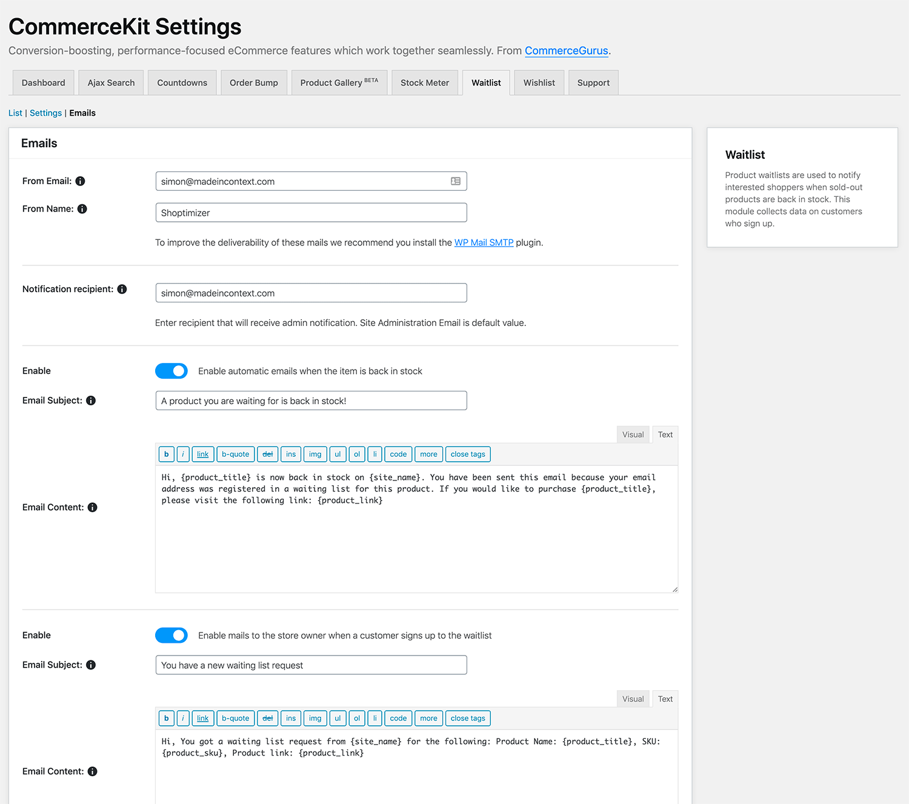
Task: Select the Waitlist tab
Action: tap(486, 82)
